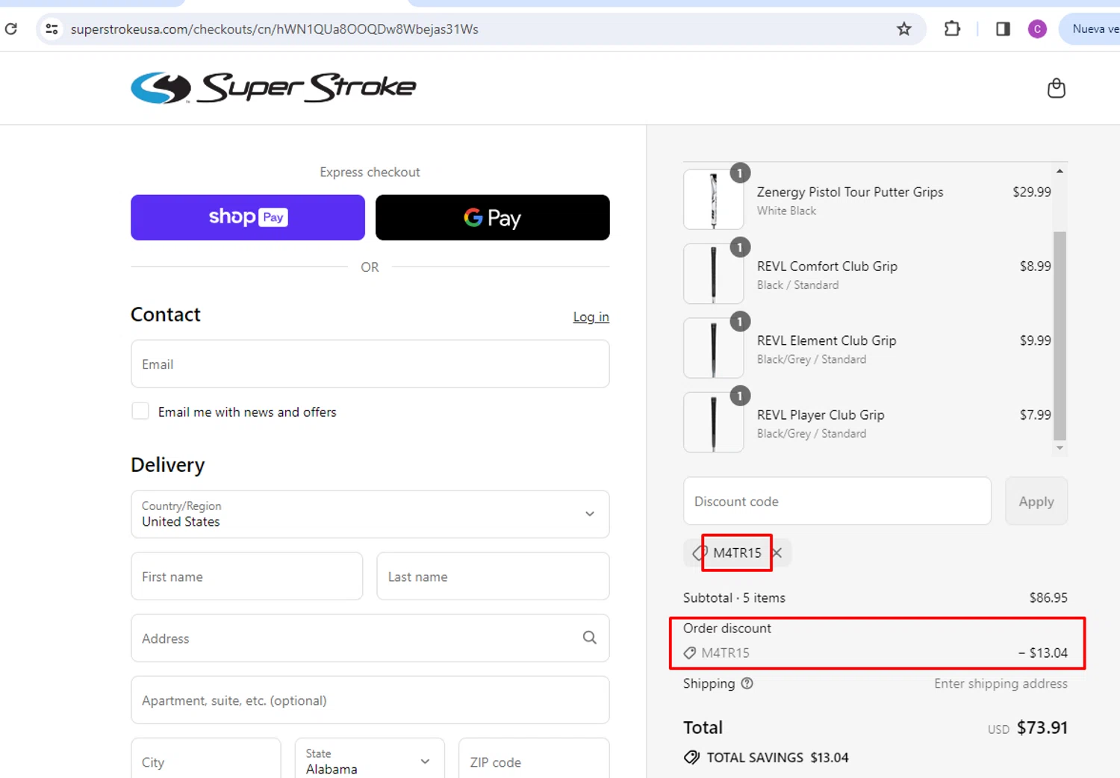Viewport: 1120px width, 778px height.
Task: Focus the ZIP code field
Action: tap(534, 760)
